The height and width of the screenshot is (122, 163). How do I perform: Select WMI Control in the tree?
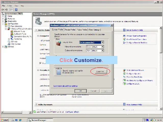point(16,44)
